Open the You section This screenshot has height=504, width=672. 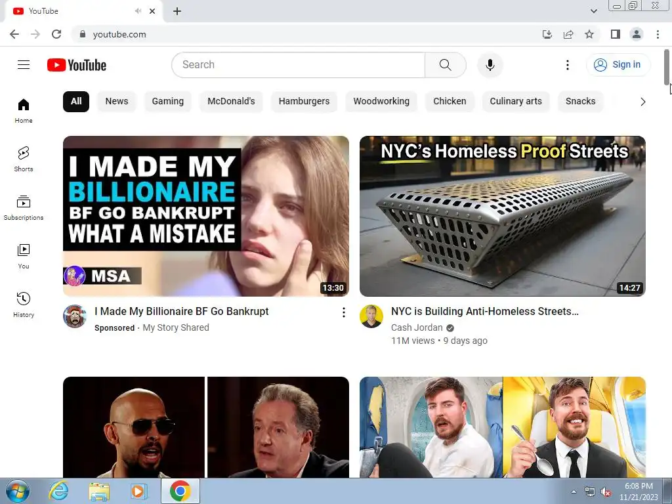(x=24, y=257)
